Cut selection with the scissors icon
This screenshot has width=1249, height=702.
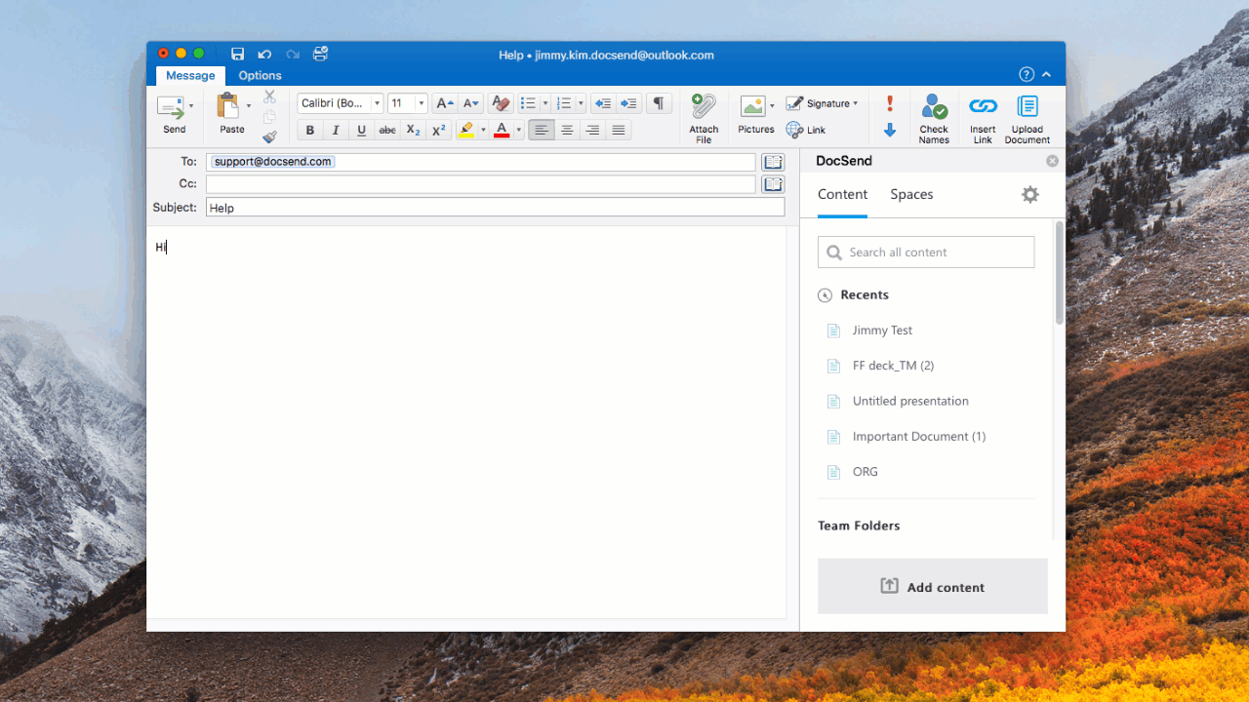tap(269, 97)
